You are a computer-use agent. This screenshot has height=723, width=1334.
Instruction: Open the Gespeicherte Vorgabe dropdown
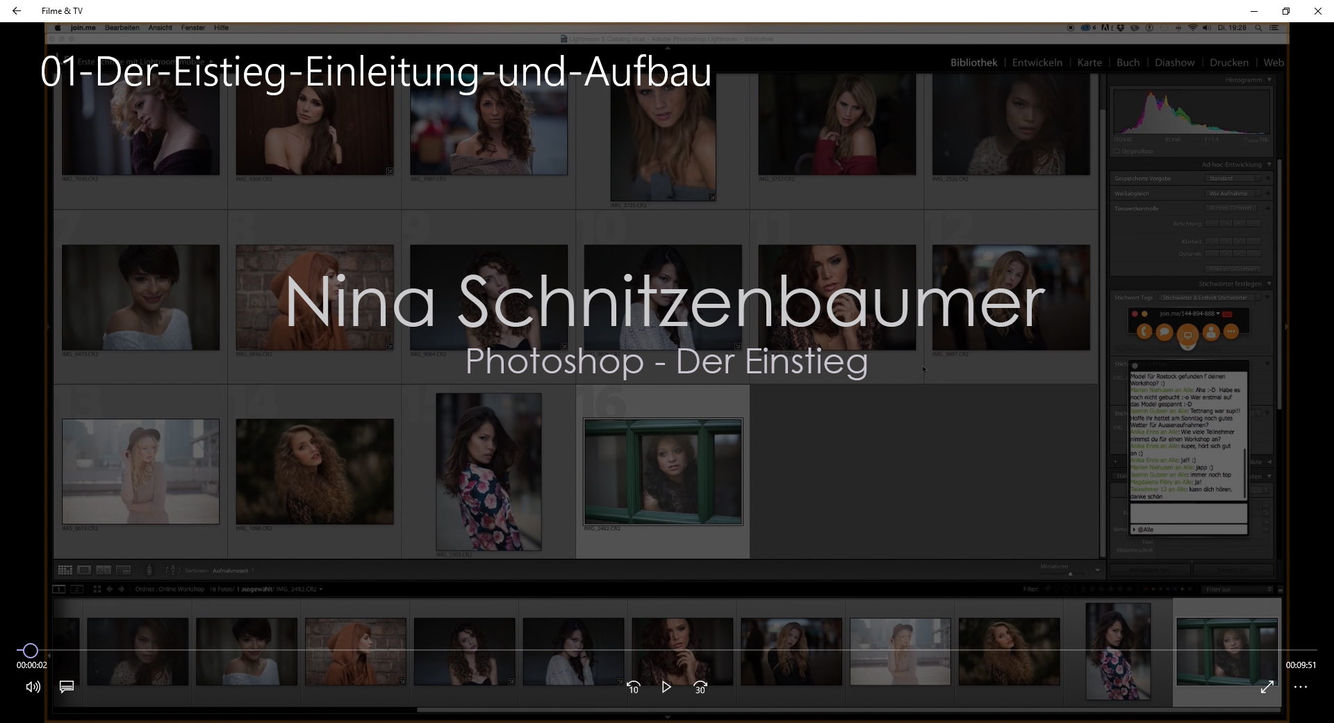click(x=1234, y=179)
